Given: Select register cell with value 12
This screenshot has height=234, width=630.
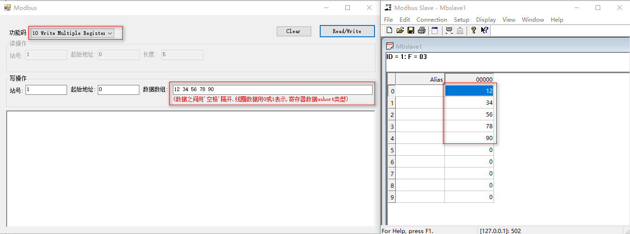Looking at the screenshot, I should tap(469, 91).
